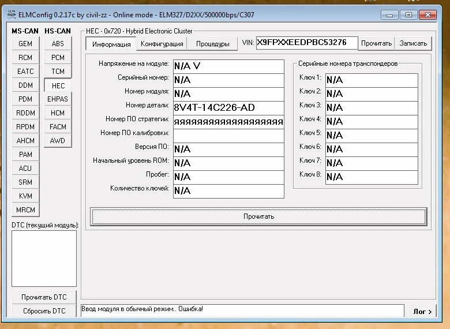Click the Начальный уровень ROM field

click(x=228, y=163)
